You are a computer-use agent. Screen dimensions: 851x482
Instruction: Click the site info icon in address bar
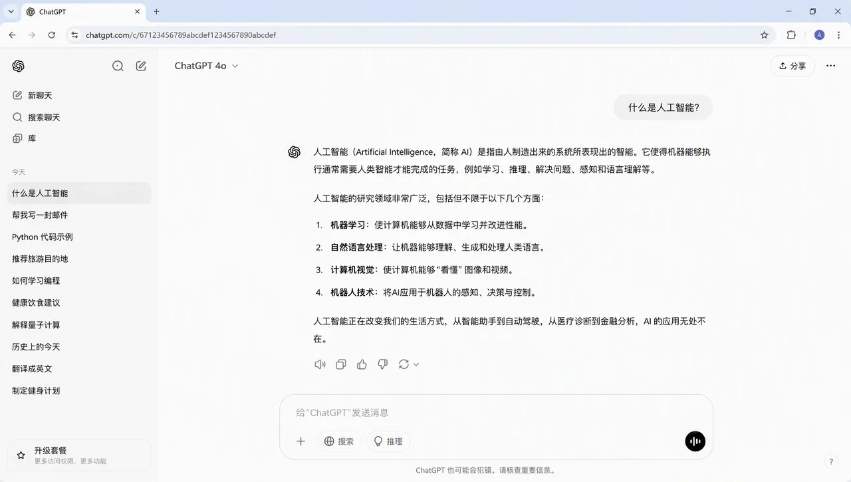click(x=74, y=35)
